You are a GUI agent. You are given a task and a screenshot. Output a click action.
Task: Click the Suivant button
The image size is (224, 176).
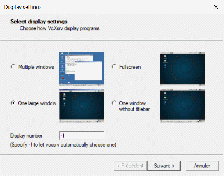[x=164, y=166]
